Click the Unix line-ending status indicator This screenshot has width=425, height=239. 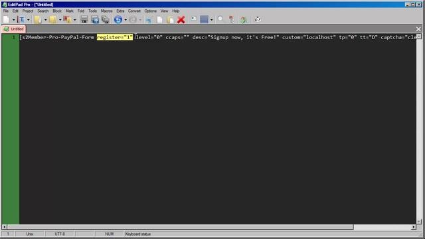[29, 234]
